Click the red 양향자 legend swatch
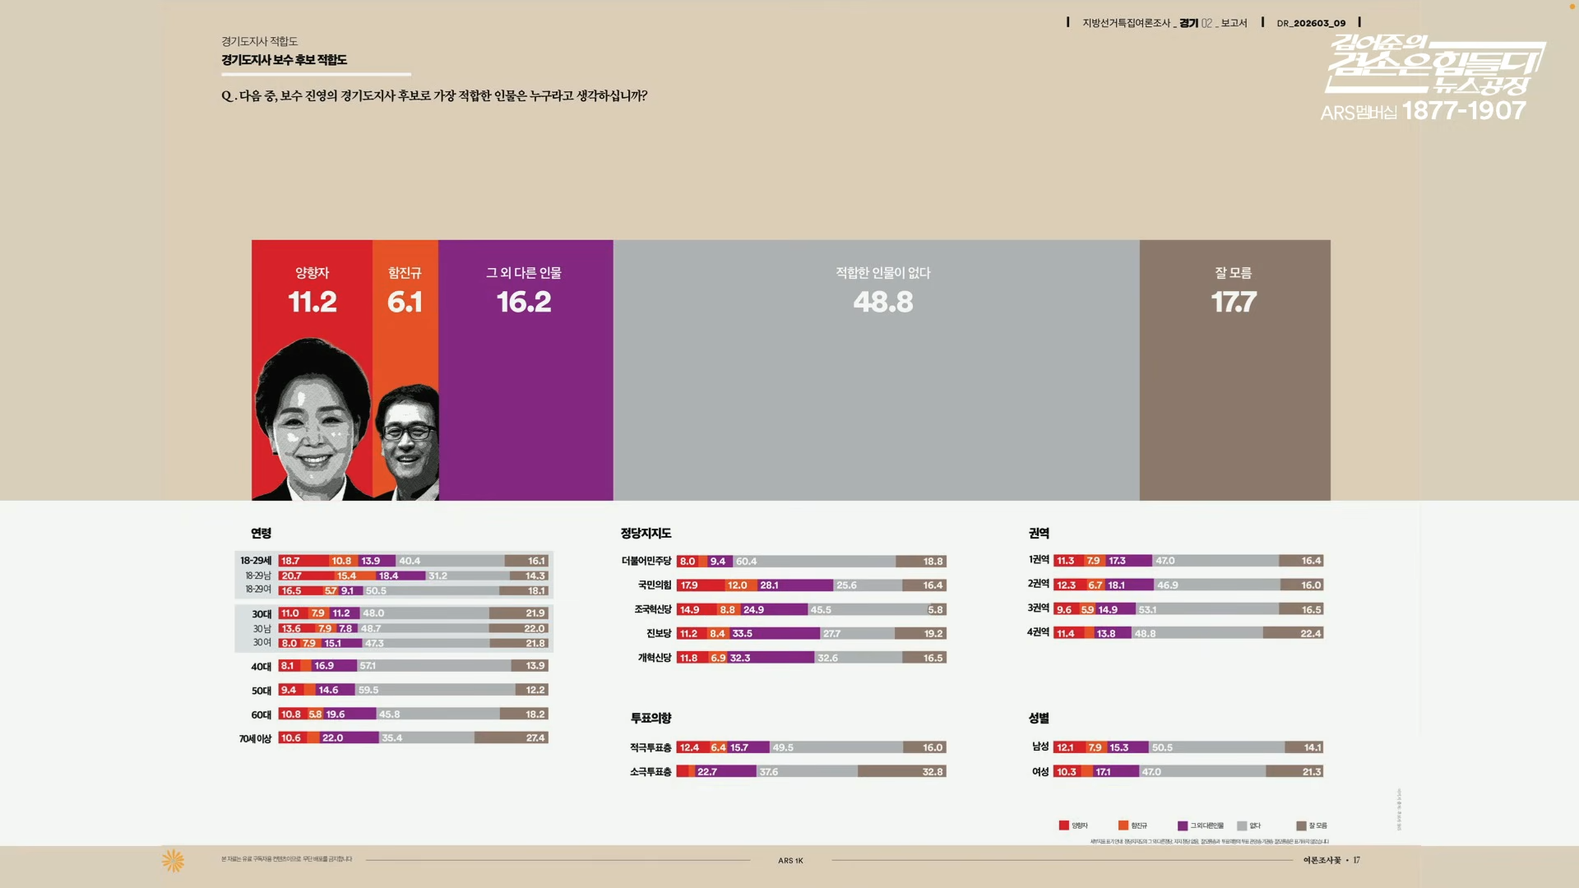Viewport: 1579px width, 888px height. tap(1063, 826)
